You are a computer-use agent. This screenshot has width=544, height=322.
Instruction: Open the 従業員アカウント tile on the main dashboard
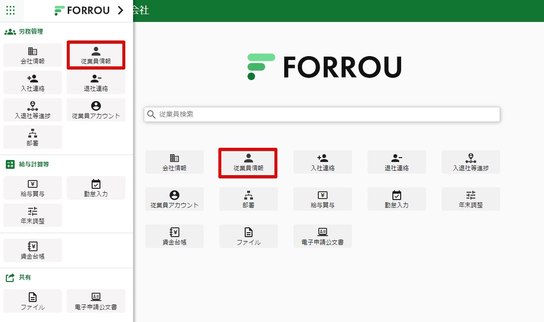175,199
